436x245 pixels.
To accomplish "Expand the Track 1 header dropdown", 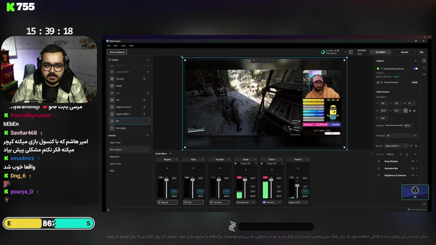I will pyautogui.click(x=281, y=159).
